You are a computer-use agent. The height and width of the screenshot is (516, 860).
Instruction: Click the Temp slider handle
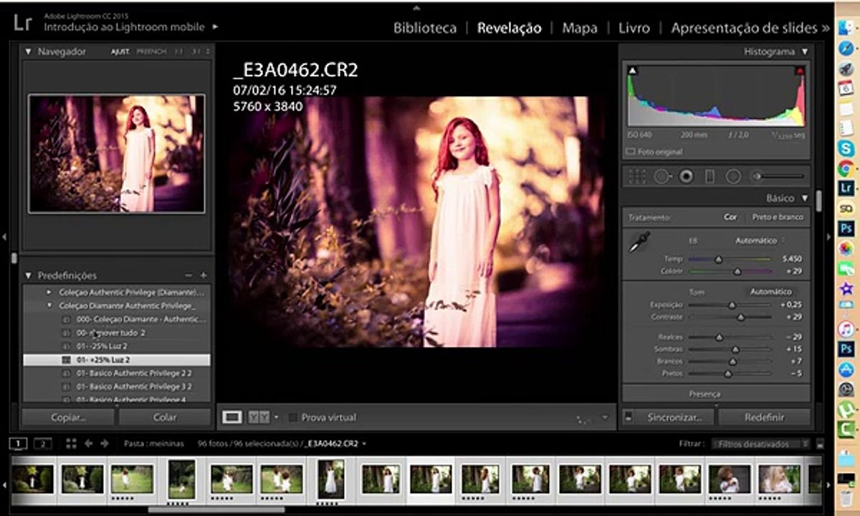[718, 259]
